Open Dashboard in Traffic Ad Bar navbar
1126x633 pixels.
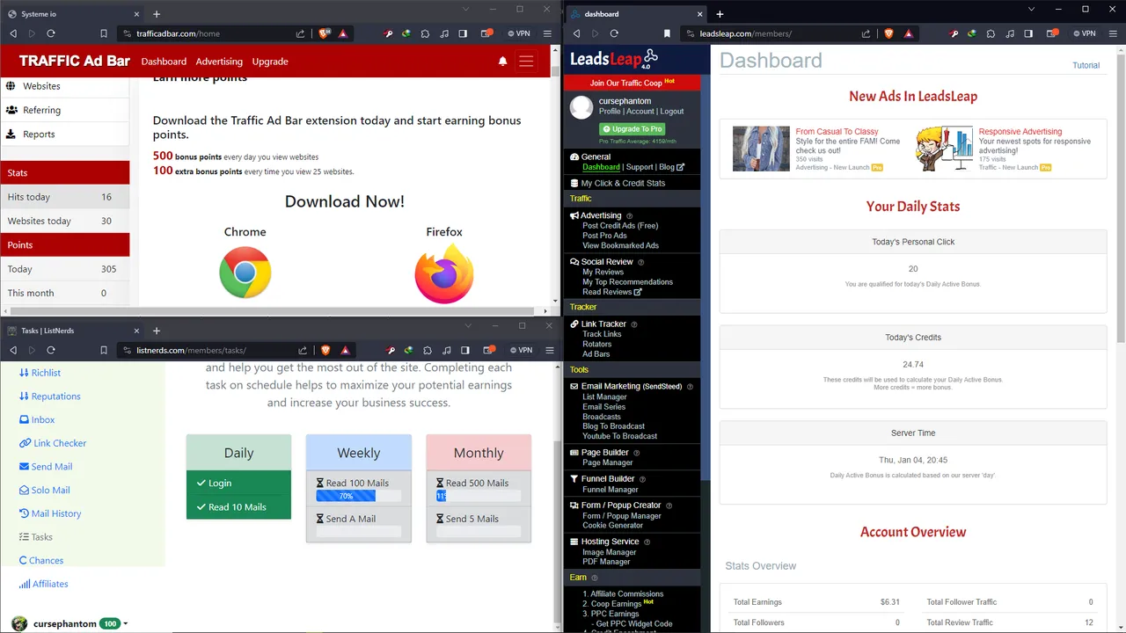pyautogui.click(x=164, y=62)
